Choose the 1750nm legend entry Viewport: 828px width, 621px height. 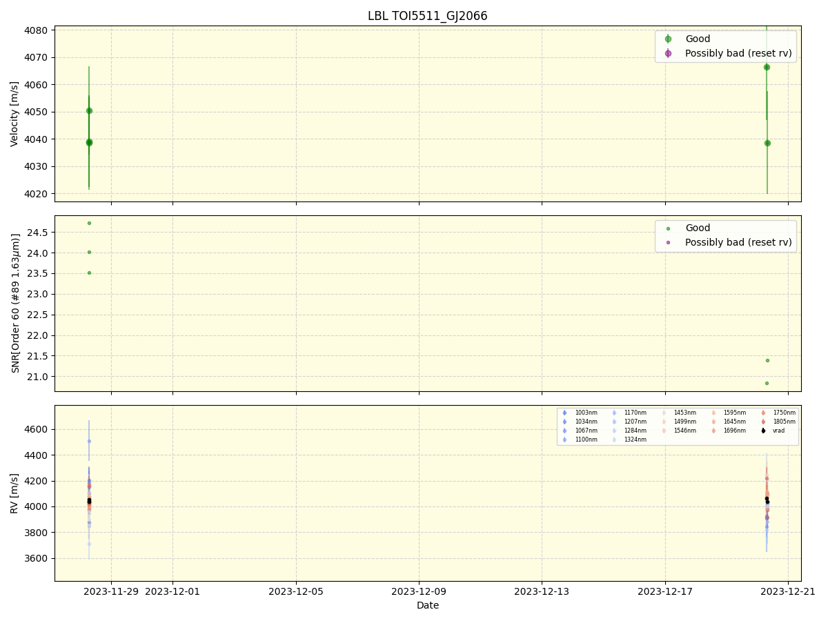(778, 413)
